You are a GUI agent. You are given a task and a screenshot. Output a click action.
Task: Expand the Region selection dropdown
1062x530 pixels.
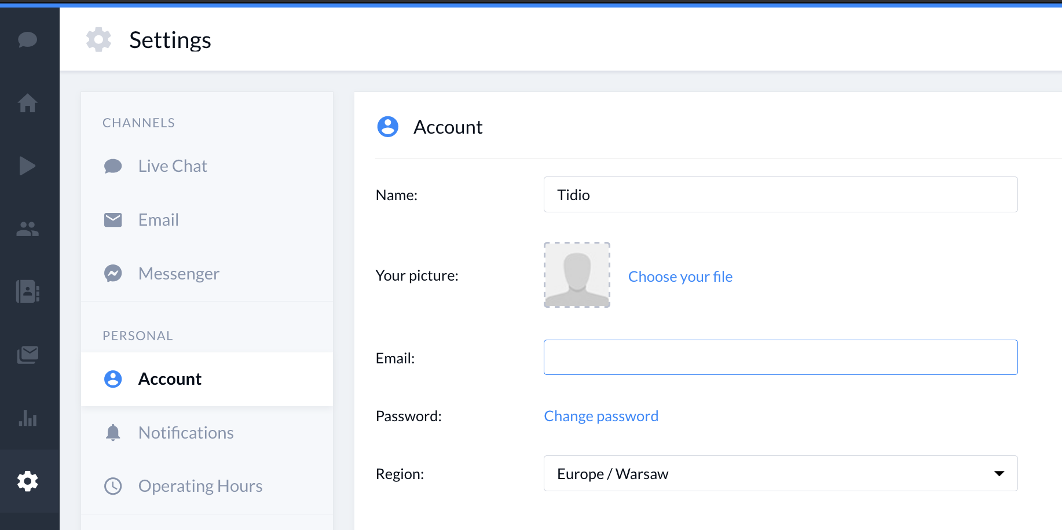(x=998, y=473)
